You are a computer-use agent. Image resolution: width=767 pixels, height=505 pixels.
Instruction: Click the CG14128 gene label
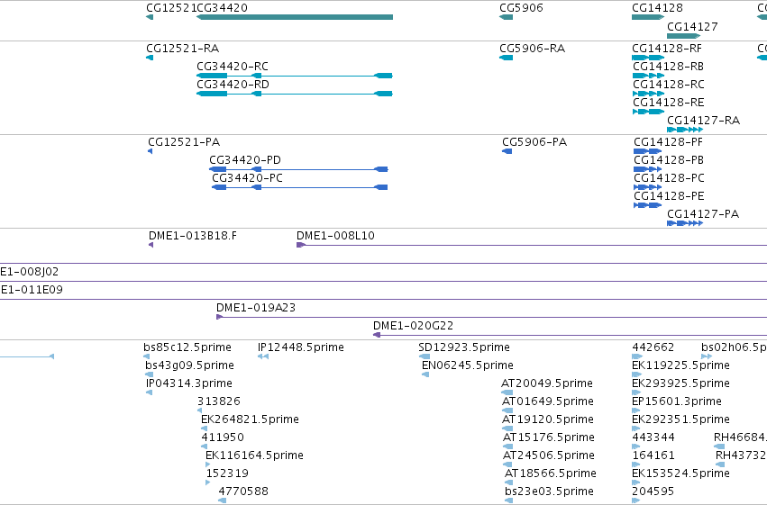coord(657,8)
